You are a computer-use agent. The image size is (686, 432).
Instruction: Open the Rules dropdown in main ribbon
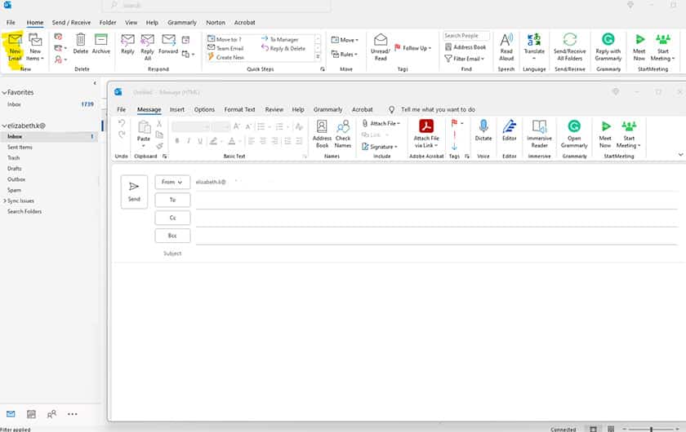(x=345, y=54)
